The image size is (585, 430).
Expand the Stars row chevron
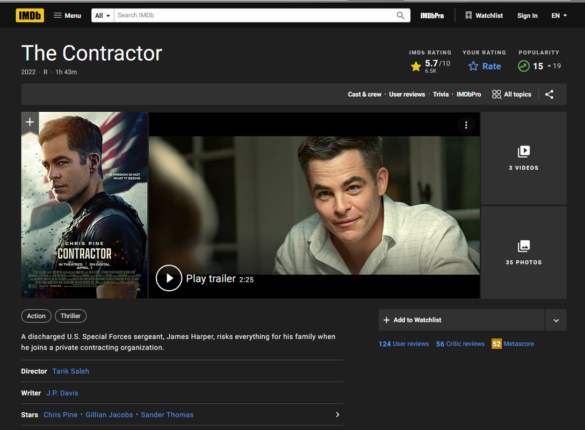337,415
